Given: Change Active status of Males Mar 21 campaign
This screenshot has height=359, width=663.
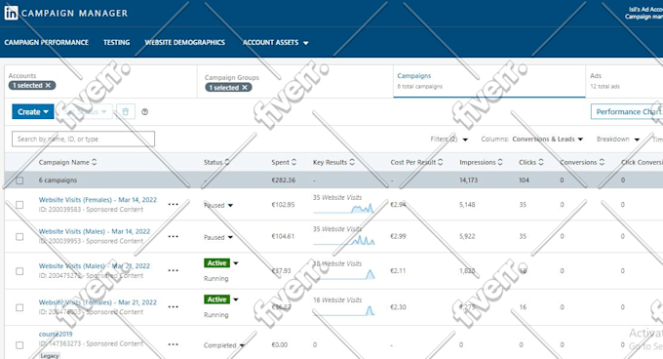Looking at the screenshot, I should (221, 263).
